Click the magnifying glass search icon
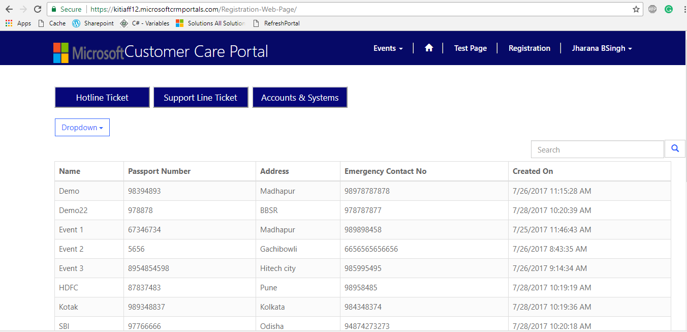The image size is (687, 332). [x=675, y=148]
